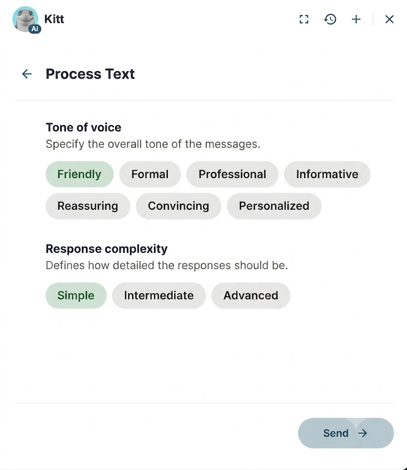Select the Convincing tone chip

pyautogui.click(x=178, y=206)
